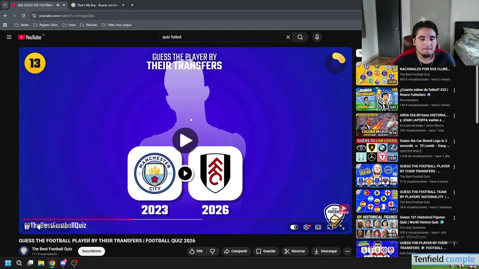This screenshot has height=269, width=479.
Task: Open 'Rosco Futbolero' video thumbnail
Action: 376,99
